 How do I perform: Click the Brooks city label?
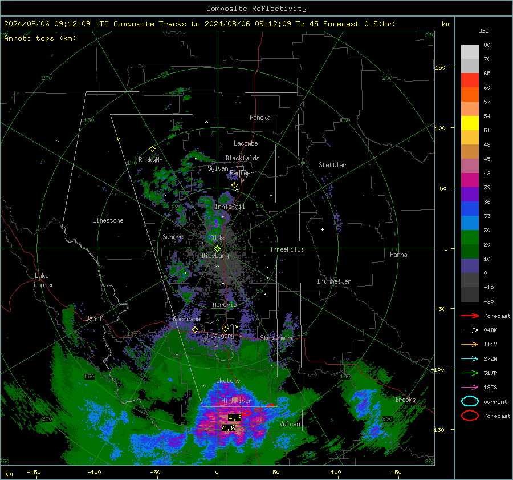405,400
